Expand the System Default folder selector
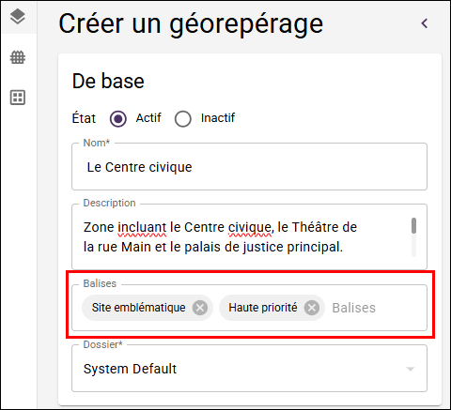The image size is (451, 410). tap(249, 369)
